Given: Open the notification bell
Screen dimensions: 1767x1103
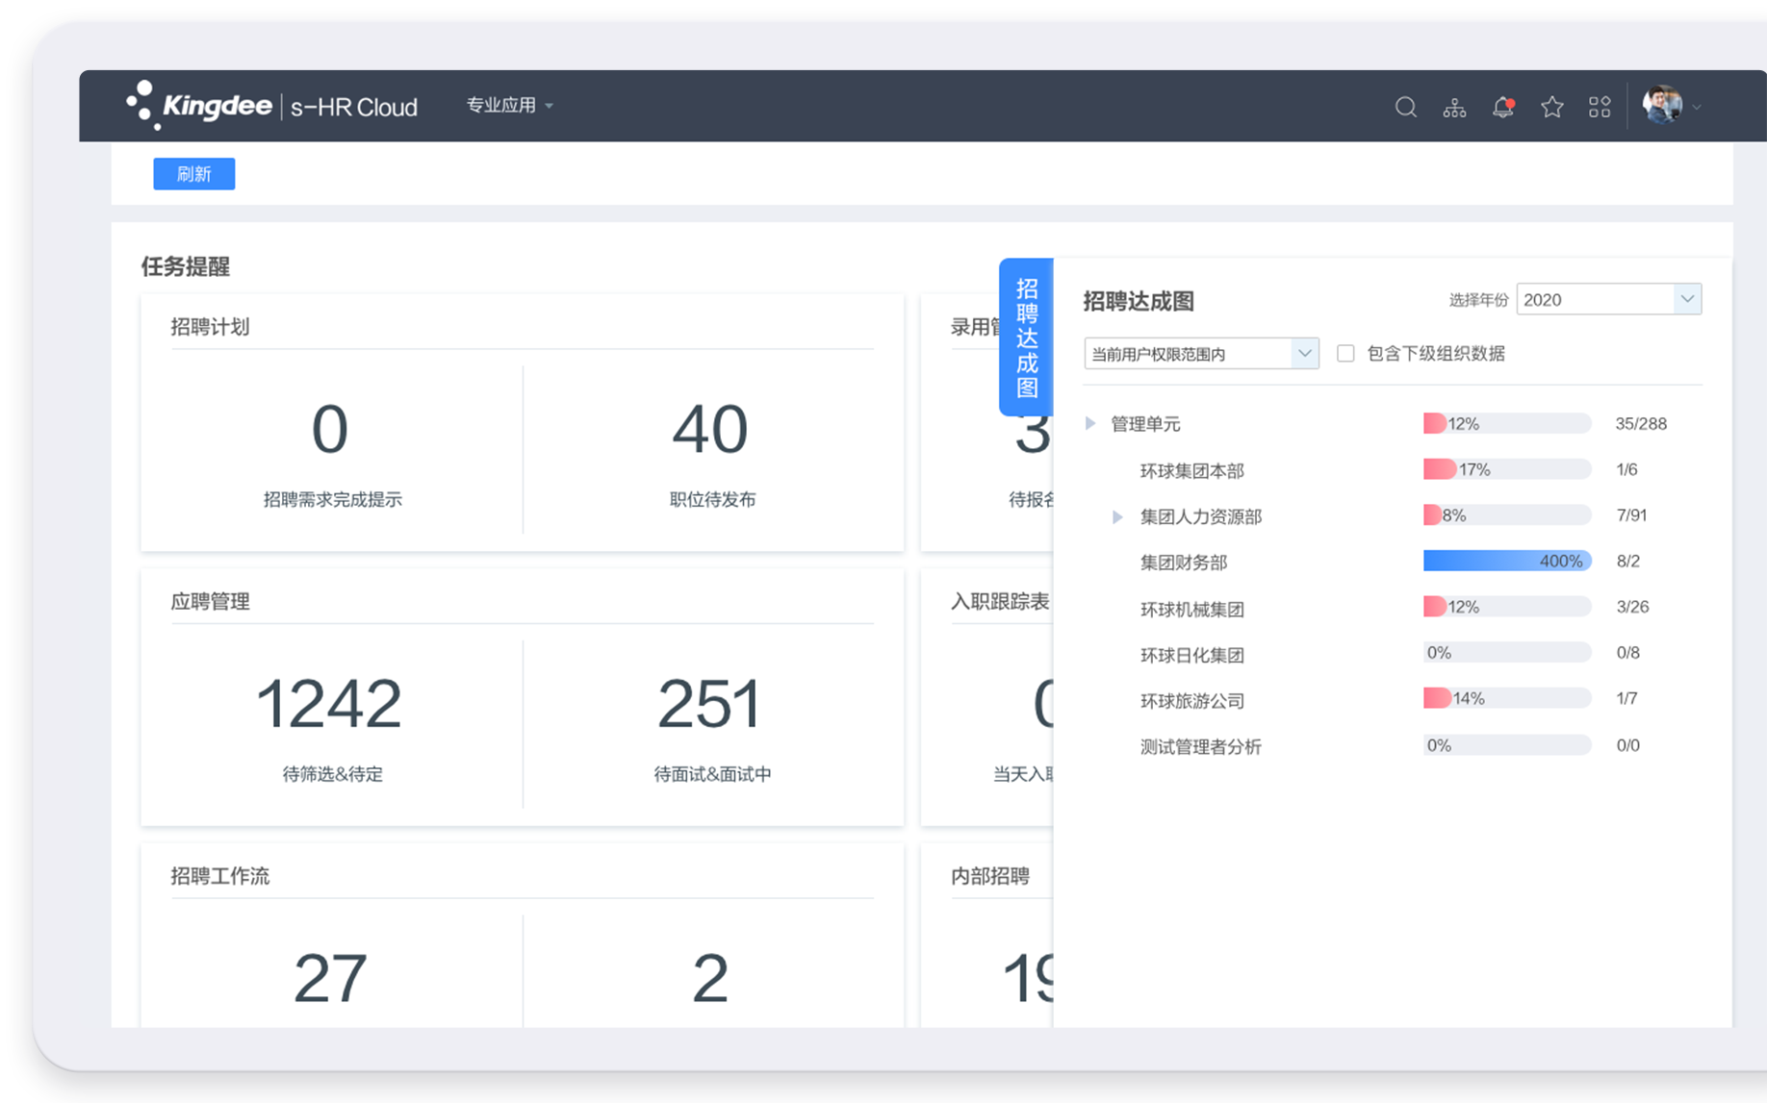Looking at the screenshot, I should 1502,108.
